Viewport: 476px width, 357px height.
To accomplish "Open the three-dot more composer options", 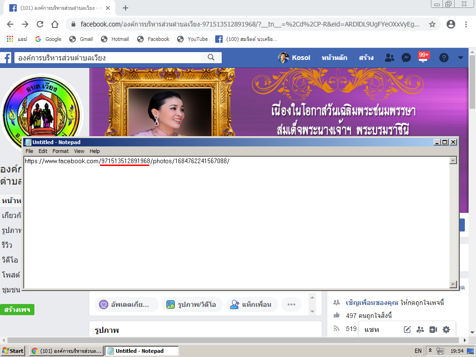I will (291, 304).
